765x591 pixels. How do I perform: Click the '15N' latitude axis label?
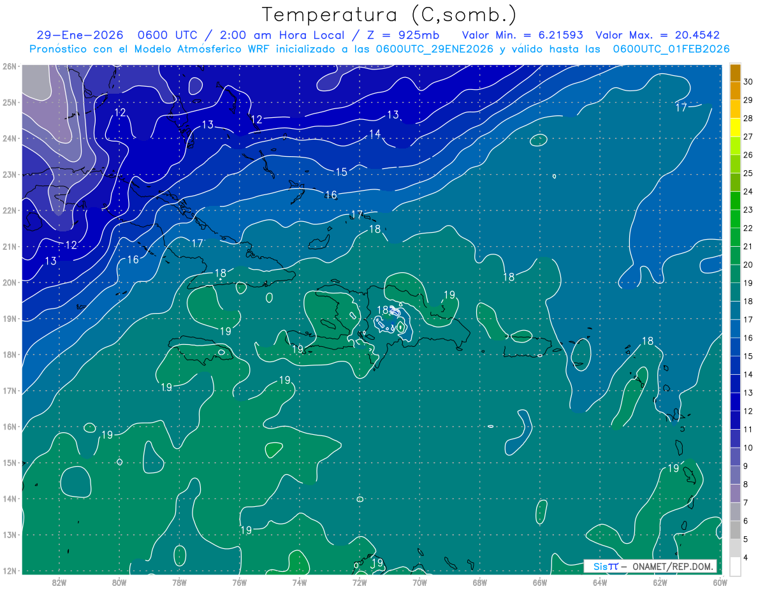pyautogui.click(x=9, y=462)
